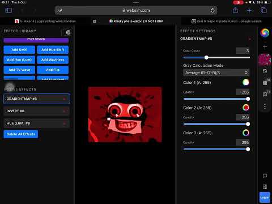Remove the GRADIENTMAP #5 effect
The height and width of the screenshot is (204, 272).
tap(65, 99)
